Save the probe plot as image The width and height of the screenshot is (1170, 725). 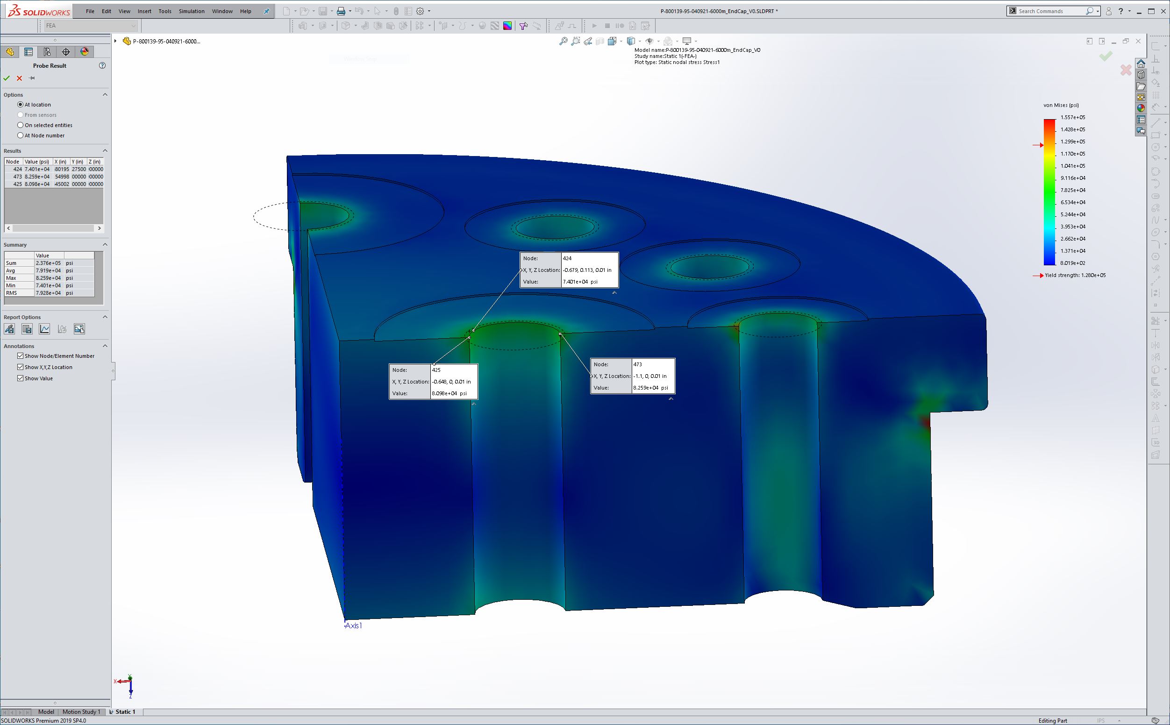pyautogui.click(x=79, y=329)
